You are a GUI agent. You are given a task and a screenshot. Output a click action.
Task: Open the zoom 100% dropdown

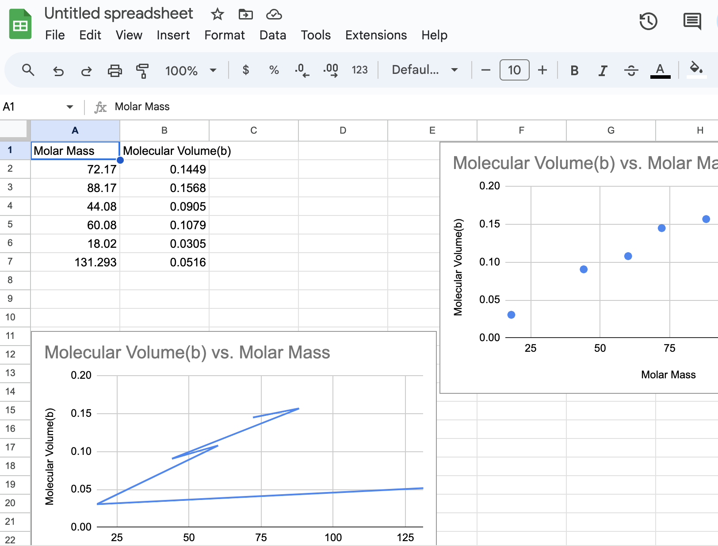[191, 70]
